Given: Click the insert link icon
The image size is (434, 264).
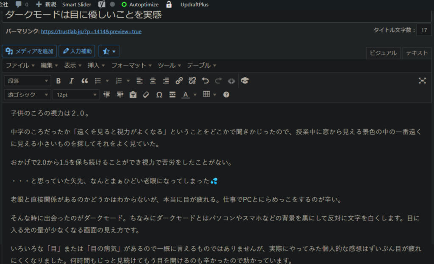Looking at the screenshot, I should (x=179, y=81).
